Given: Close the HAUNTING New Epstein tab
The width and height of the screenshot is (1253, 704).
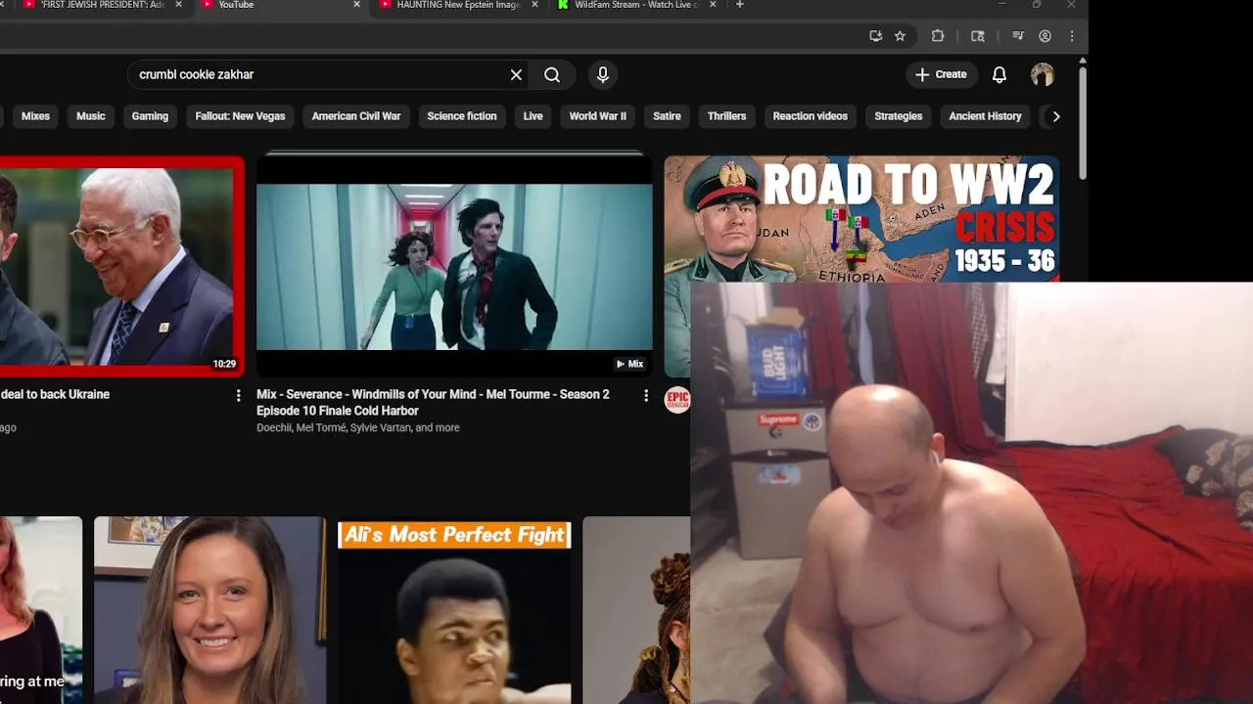Looking at the screenshot, I should click(x=534, y=5).
